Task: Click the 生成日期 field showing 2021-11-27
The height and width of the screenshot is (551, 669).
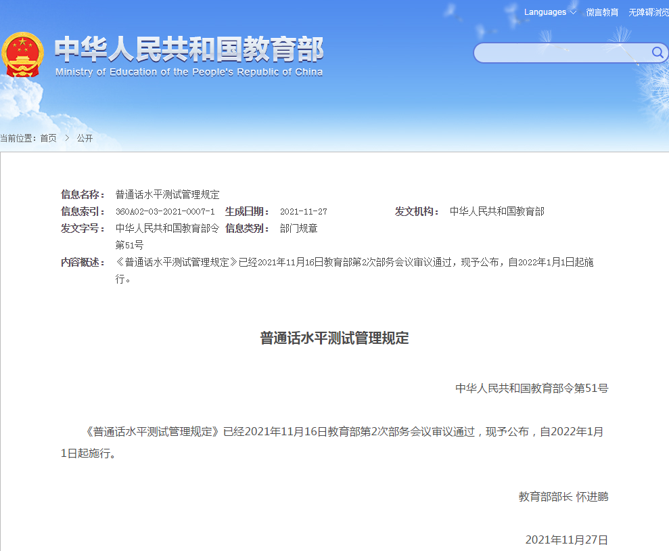Action: [303, 211]
